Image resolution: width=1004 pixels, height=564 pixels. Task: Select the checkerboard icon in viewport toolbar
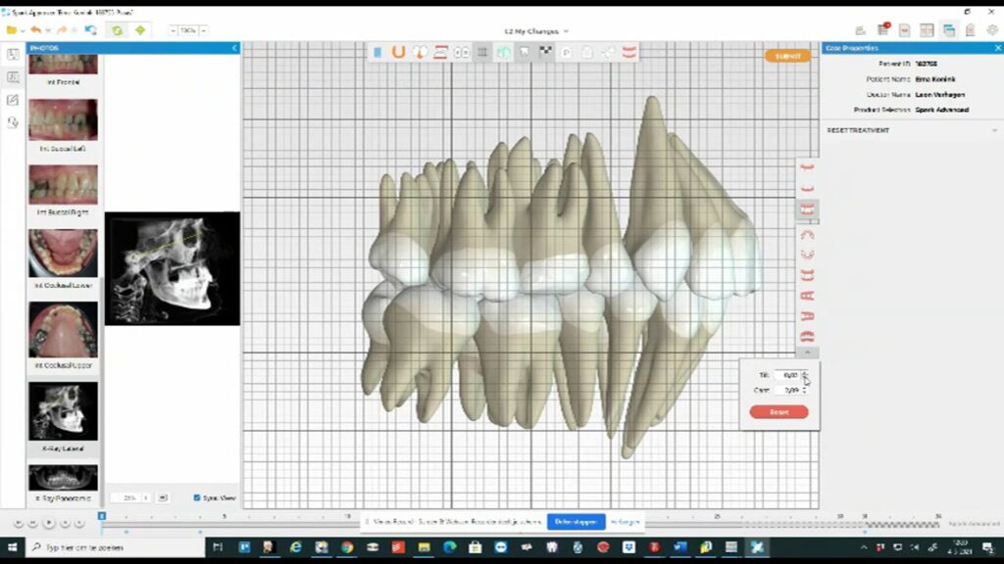[546, 52]
